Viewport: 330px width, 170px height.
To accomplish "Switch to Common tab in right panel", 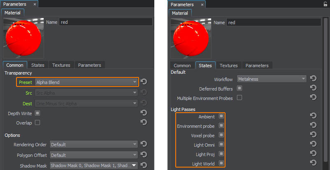I will click(182, 66).
